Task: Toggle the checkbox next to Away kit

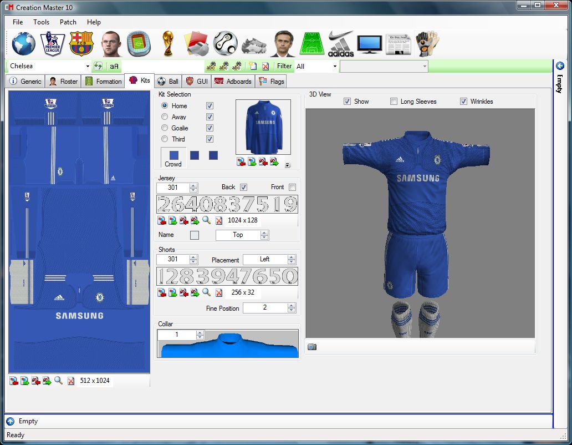Action: 210,117
